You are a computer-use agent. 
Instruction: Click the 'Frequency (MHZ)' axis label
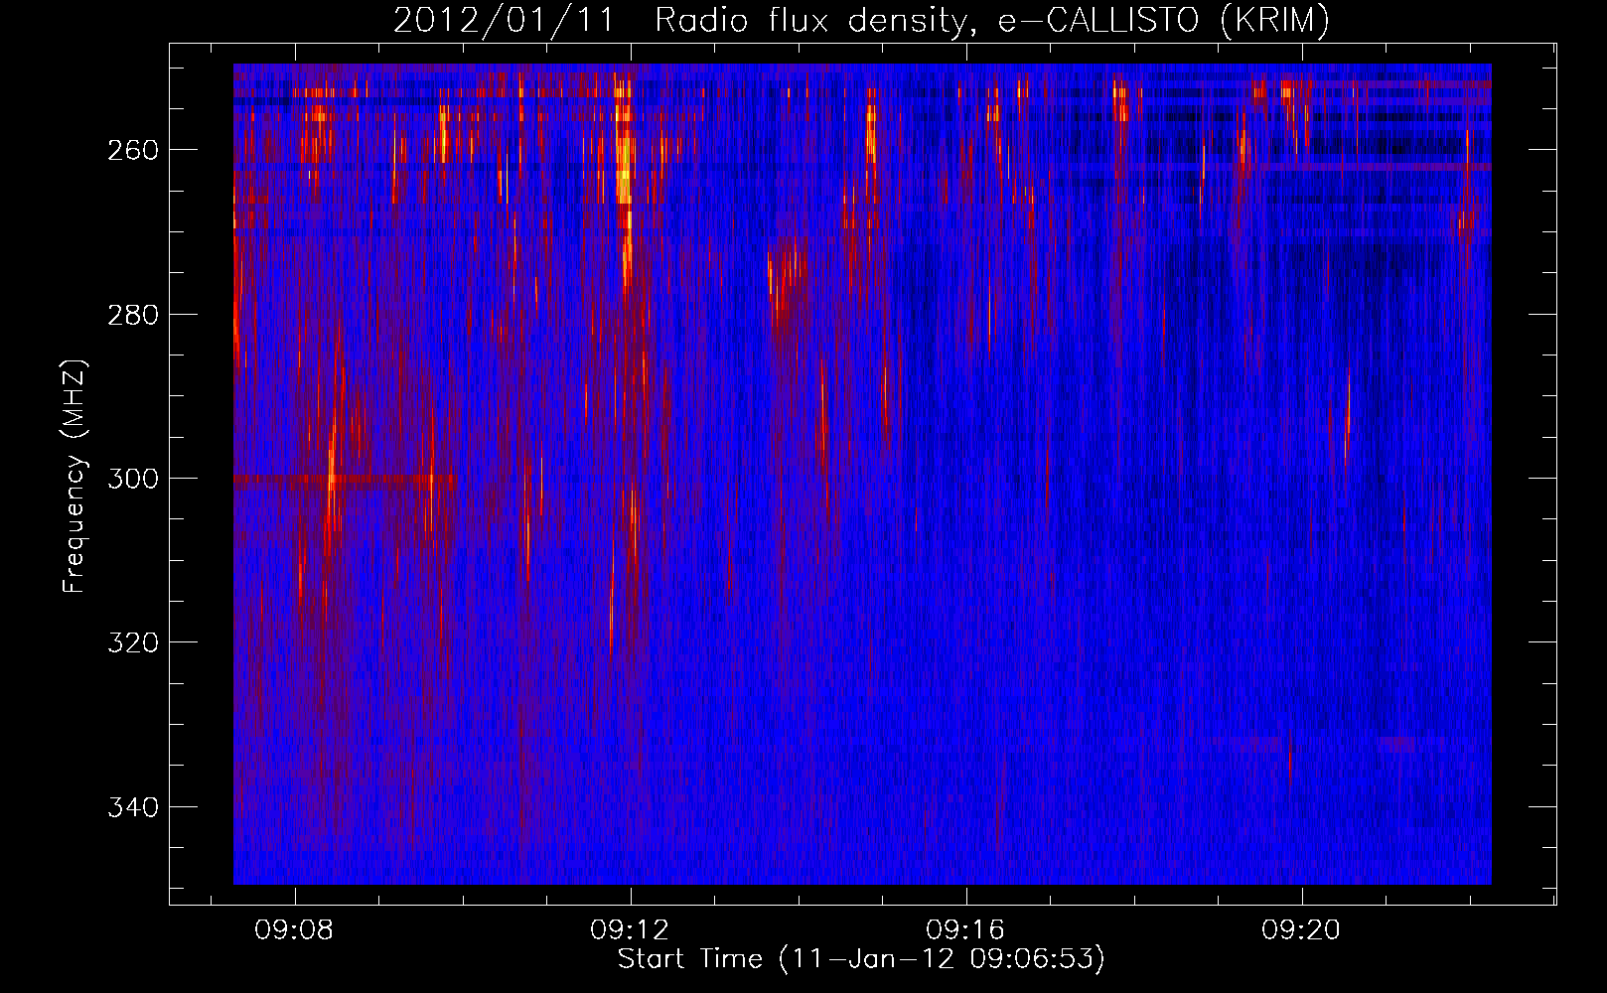74,477
